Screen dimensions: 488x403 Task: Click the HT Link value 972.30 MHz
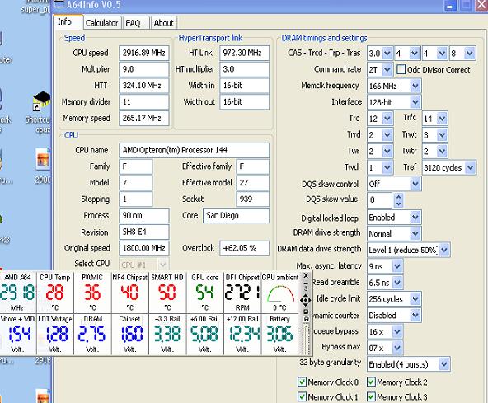tap(244, 53)
